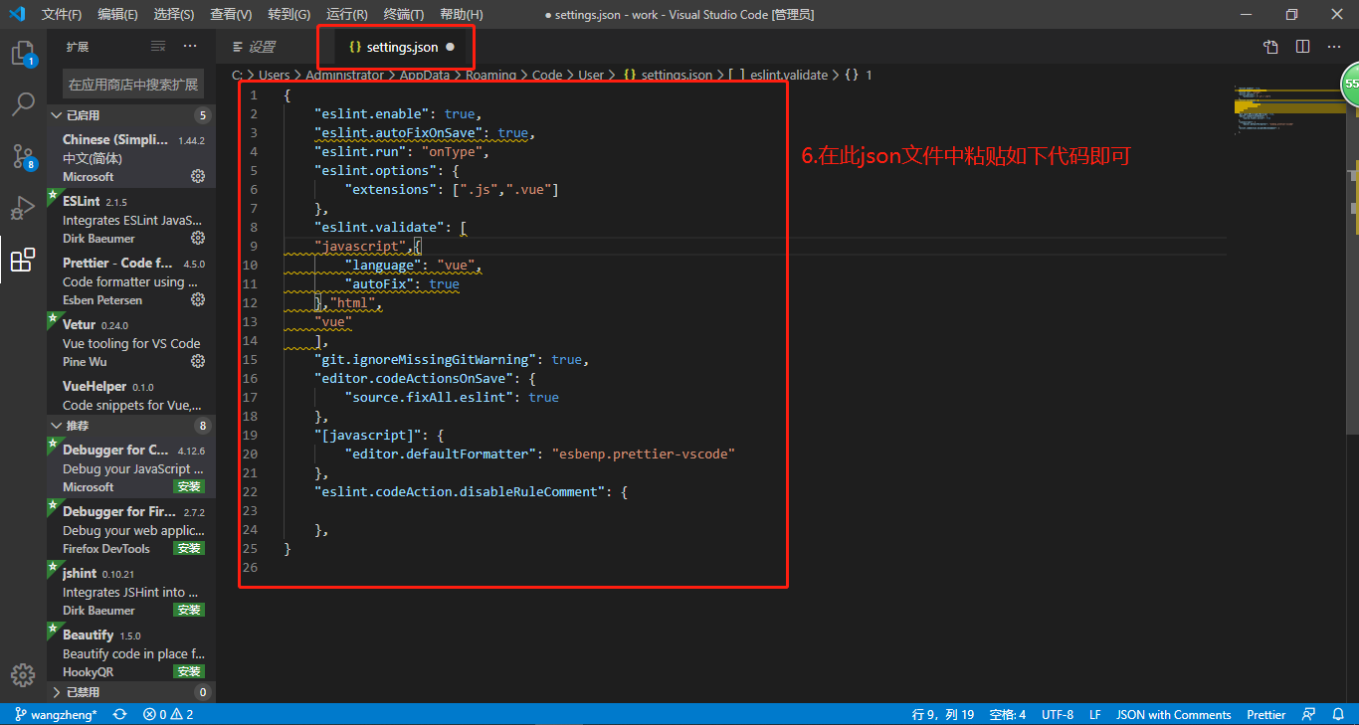Click the split editor right icon
The width and height of the screenshot is (1359, 725).
(1302, 47)
